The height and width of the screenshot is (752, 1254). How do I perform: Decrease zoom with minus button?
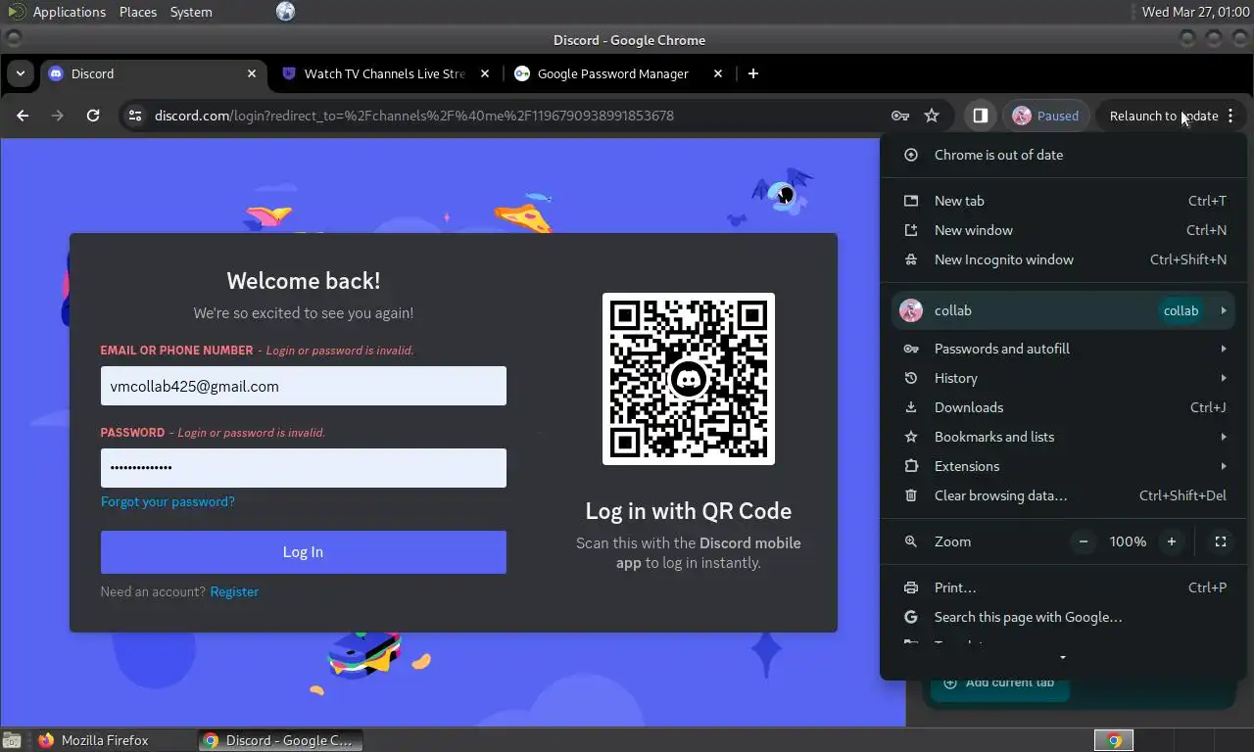1084,541
